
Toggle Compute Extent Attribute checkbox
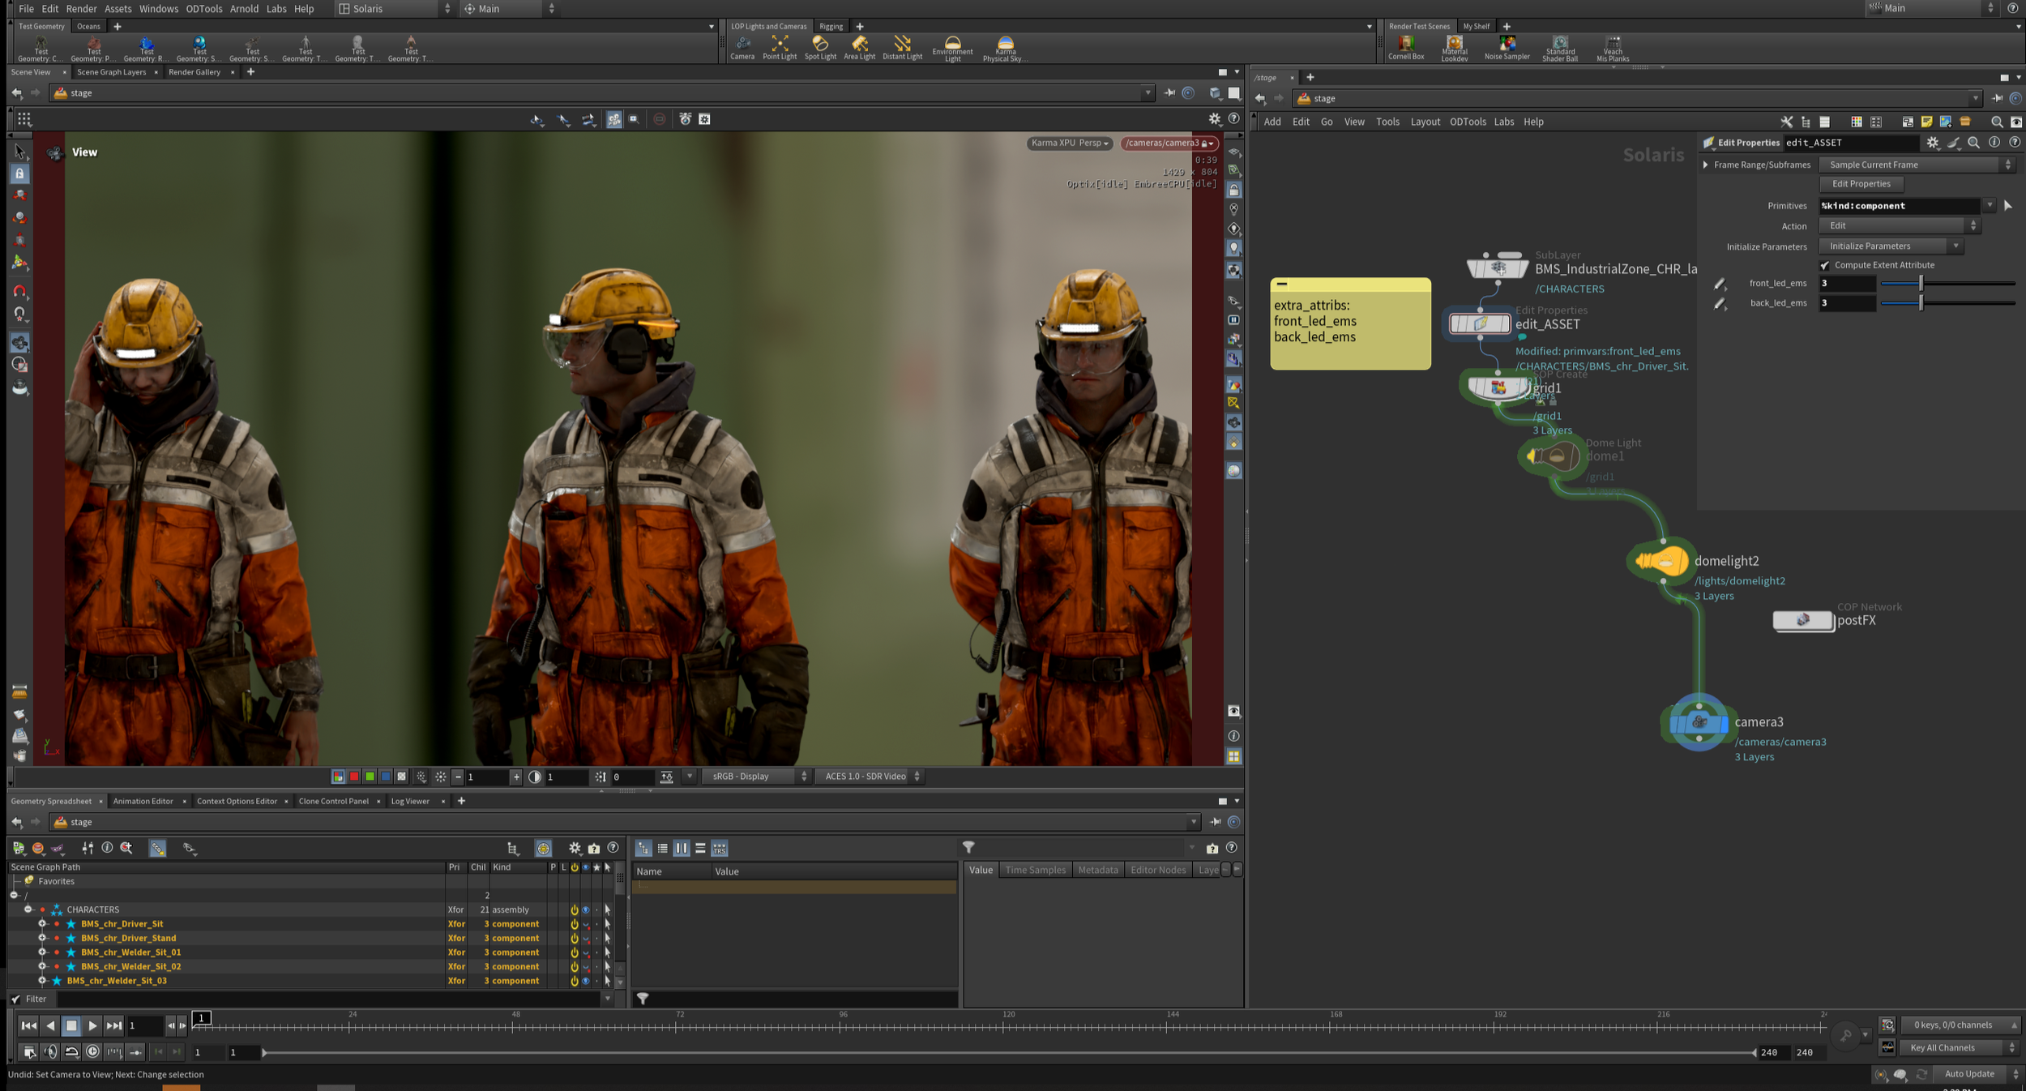[x=1824, y=265]
